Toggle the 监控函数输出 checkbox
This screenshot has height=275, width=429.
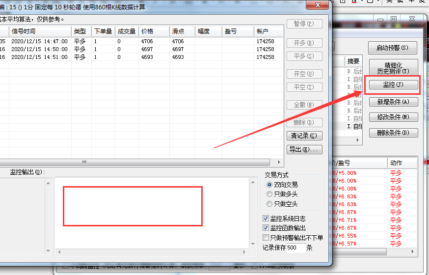pyautogui.click(x=284, y=228)
